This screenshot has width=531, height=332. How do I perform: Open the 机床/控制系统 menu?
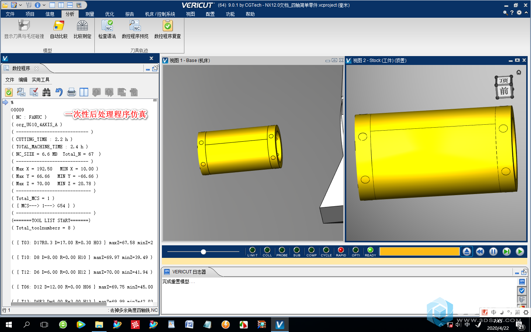pos(160,14)
